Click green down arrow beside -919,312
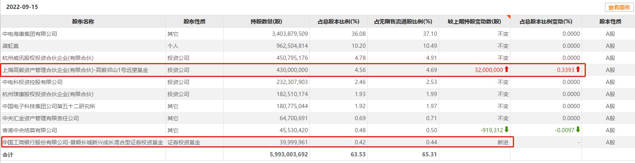 tap(507, 130)
